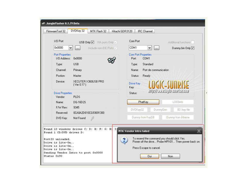Screen dimensions: 247x185
Task: Click the Com Port type 'Standard'
Action: 148,64
